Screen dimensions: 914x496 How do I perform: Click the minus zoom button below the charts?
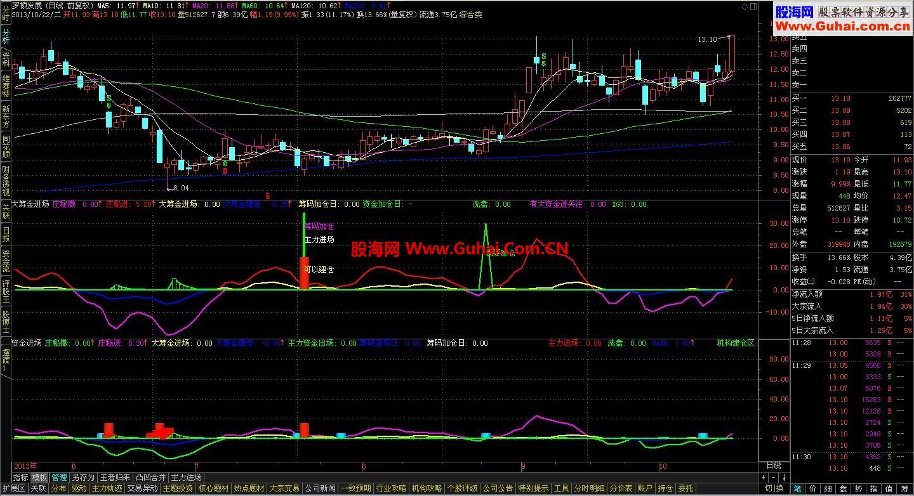point(774,477)
